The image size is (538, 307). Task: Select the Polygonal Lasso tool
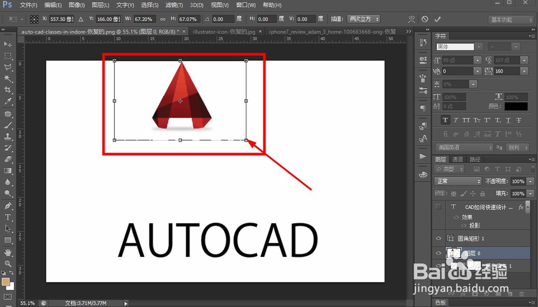(8, 67)
